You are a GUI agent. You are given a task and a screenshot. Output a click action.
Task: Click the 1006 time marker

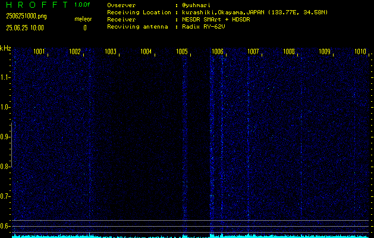coord(218,52)
